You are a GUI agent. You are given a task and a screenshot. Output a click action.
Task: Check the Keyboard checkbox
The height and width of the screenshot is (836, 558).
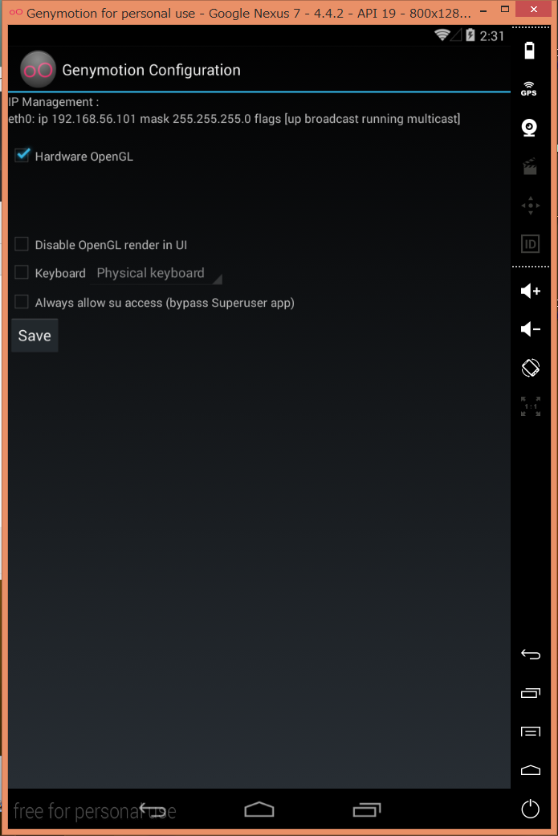(22, 272)
